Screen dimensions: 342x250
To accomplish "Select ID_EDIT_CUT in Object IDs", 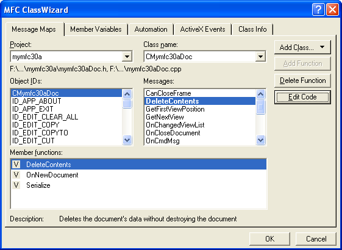I will (66, 141).
